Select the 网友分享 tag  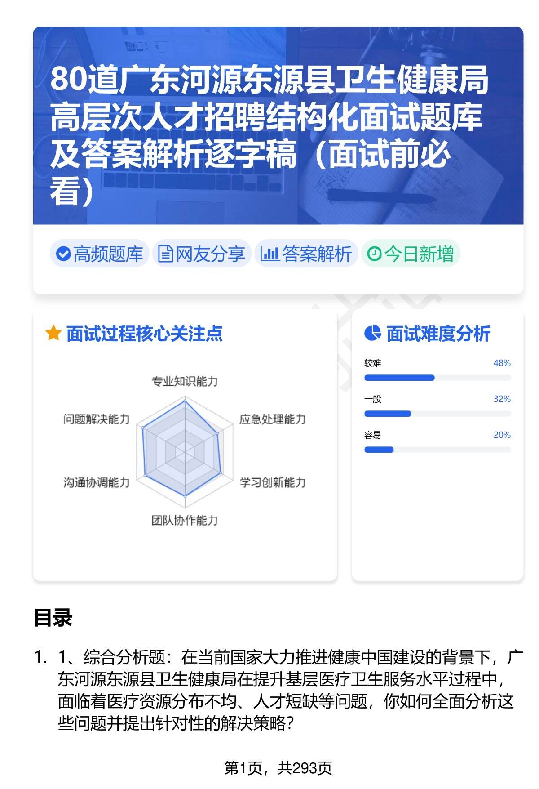202,254
